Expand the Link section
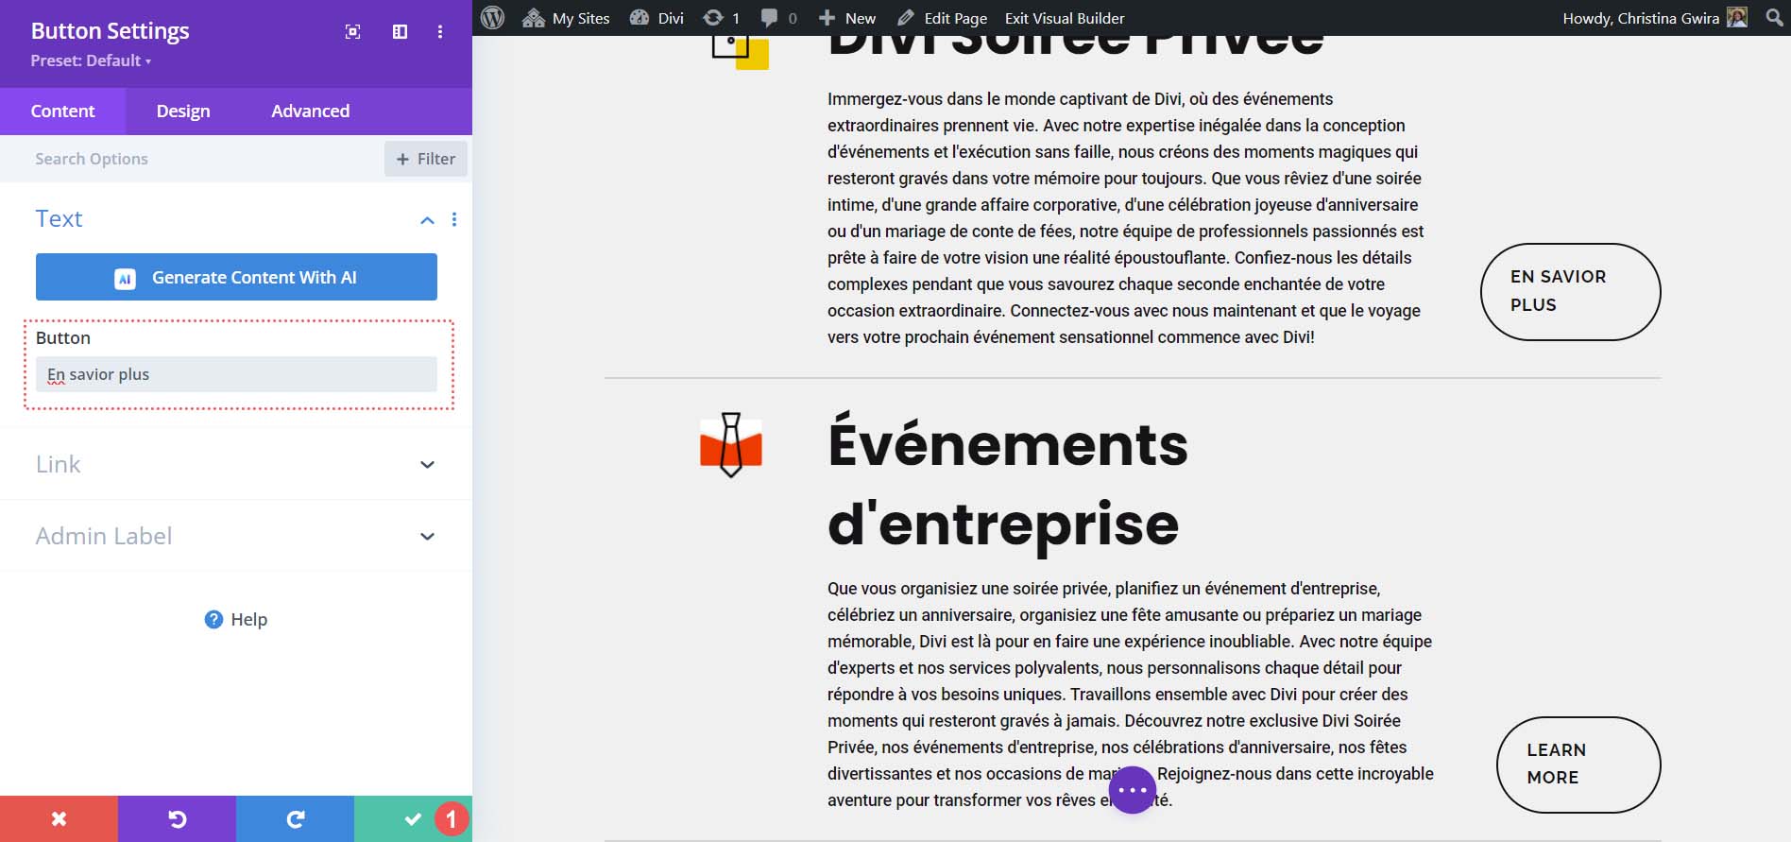This screenshot has height=842, width=1791. (x=427, y=465)
